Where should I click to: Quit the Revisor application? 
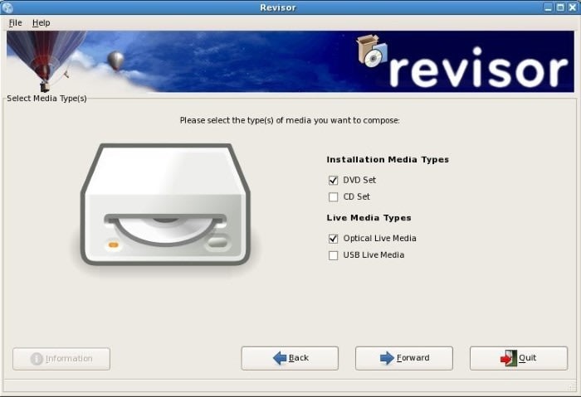[519, 358]
